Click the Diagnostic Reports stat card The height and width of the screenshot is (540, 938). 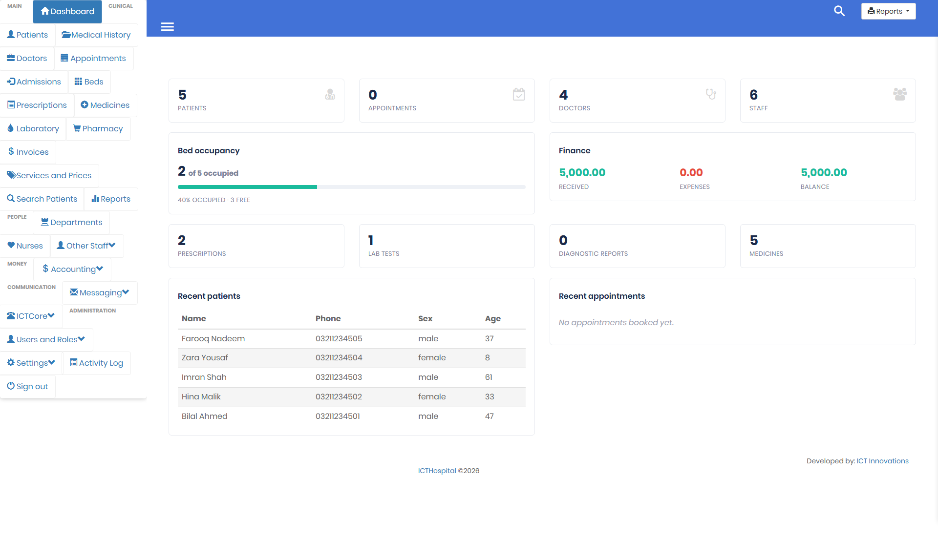tap(638, 246)
